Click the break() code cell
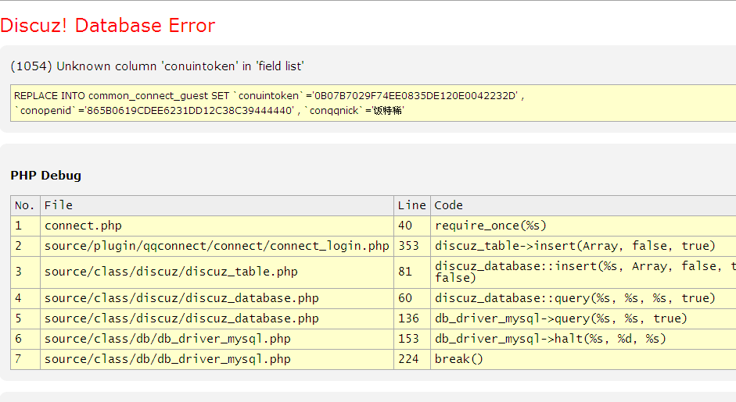 click(x=459, y=359)
